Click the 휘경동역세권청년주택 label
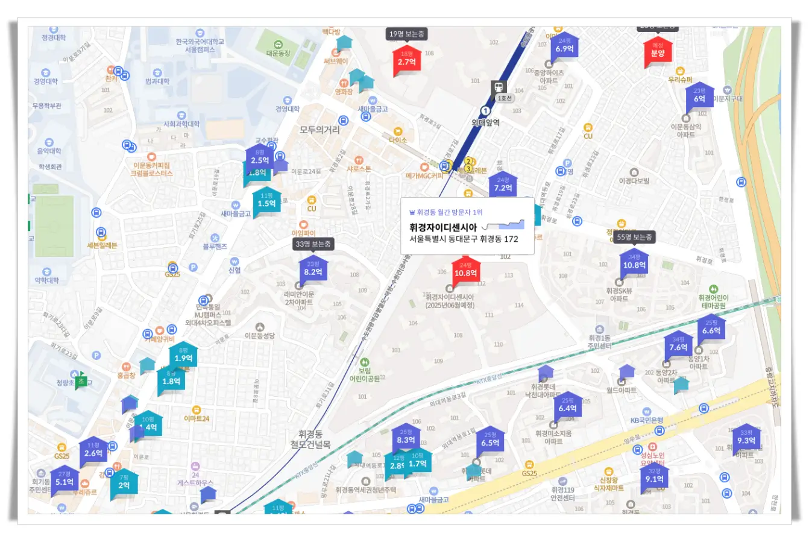 click(x=366, y=490)
